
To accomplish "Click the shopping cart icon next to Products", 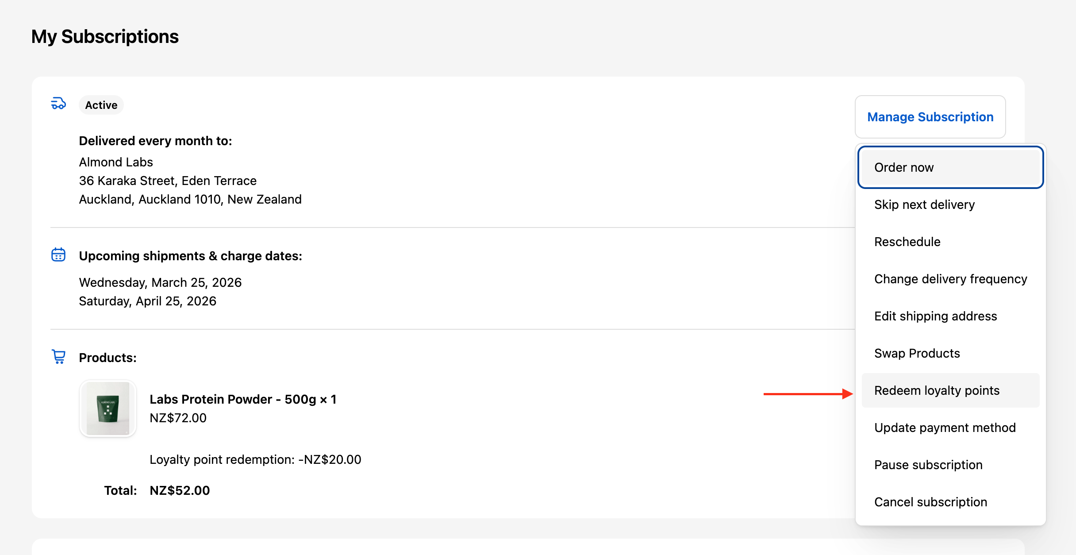I will (58, 356).
